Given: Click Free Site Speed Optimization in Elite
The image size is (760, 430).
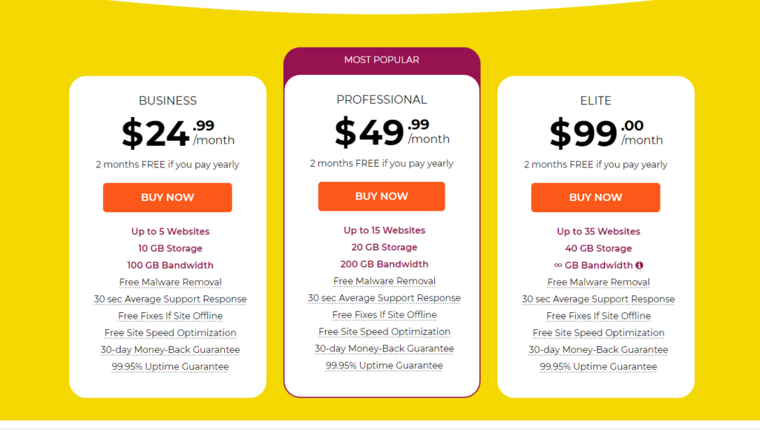Looking at the screenshot, I should point(599,333).
